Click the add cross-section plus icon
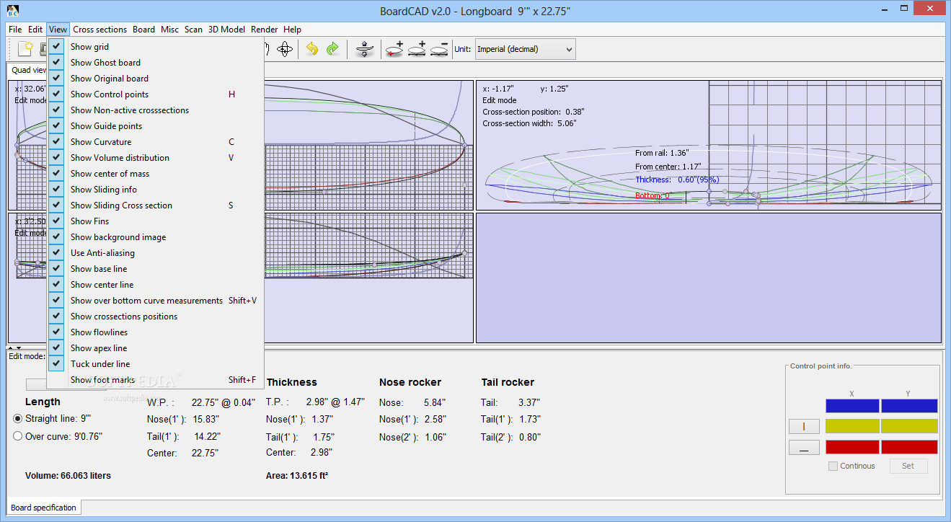 point(417,49)
